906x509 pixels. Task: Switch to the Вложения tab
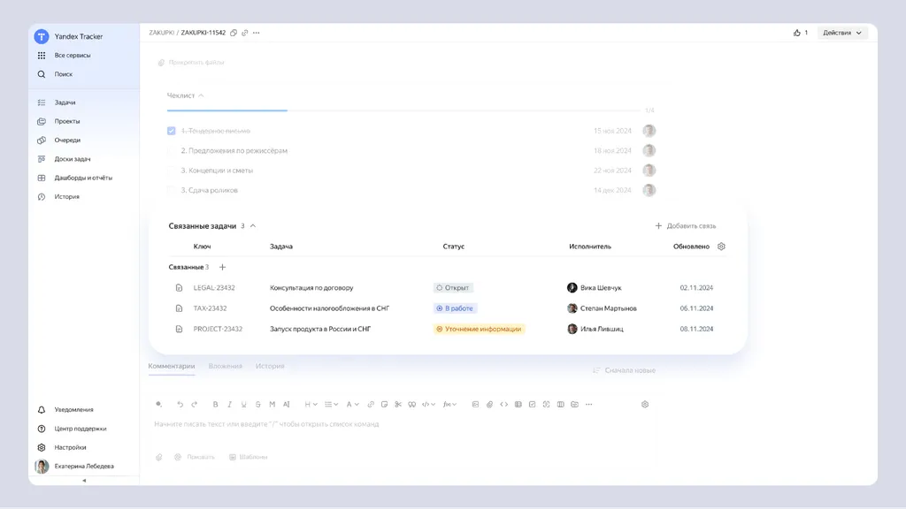[x=226, y=366]
